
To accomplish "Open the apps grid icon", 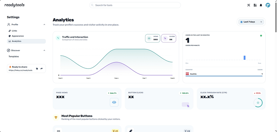I will [x=255, y=5].
